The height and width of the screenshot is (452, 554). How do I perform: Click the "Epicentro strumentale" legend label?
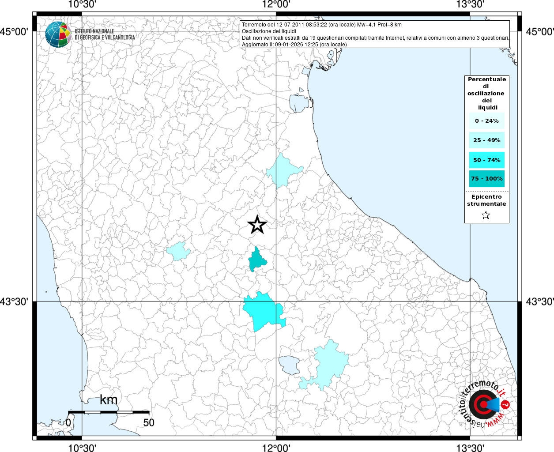[x=486, y=200]
